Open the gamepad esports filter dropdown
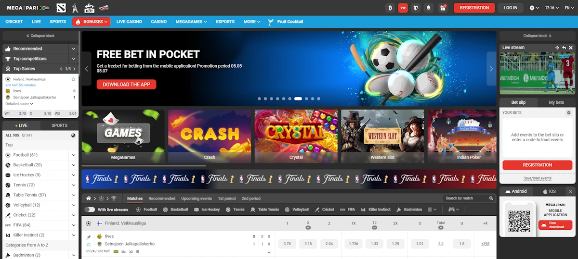This screenshot has height=259, width=578. point(454,210)
